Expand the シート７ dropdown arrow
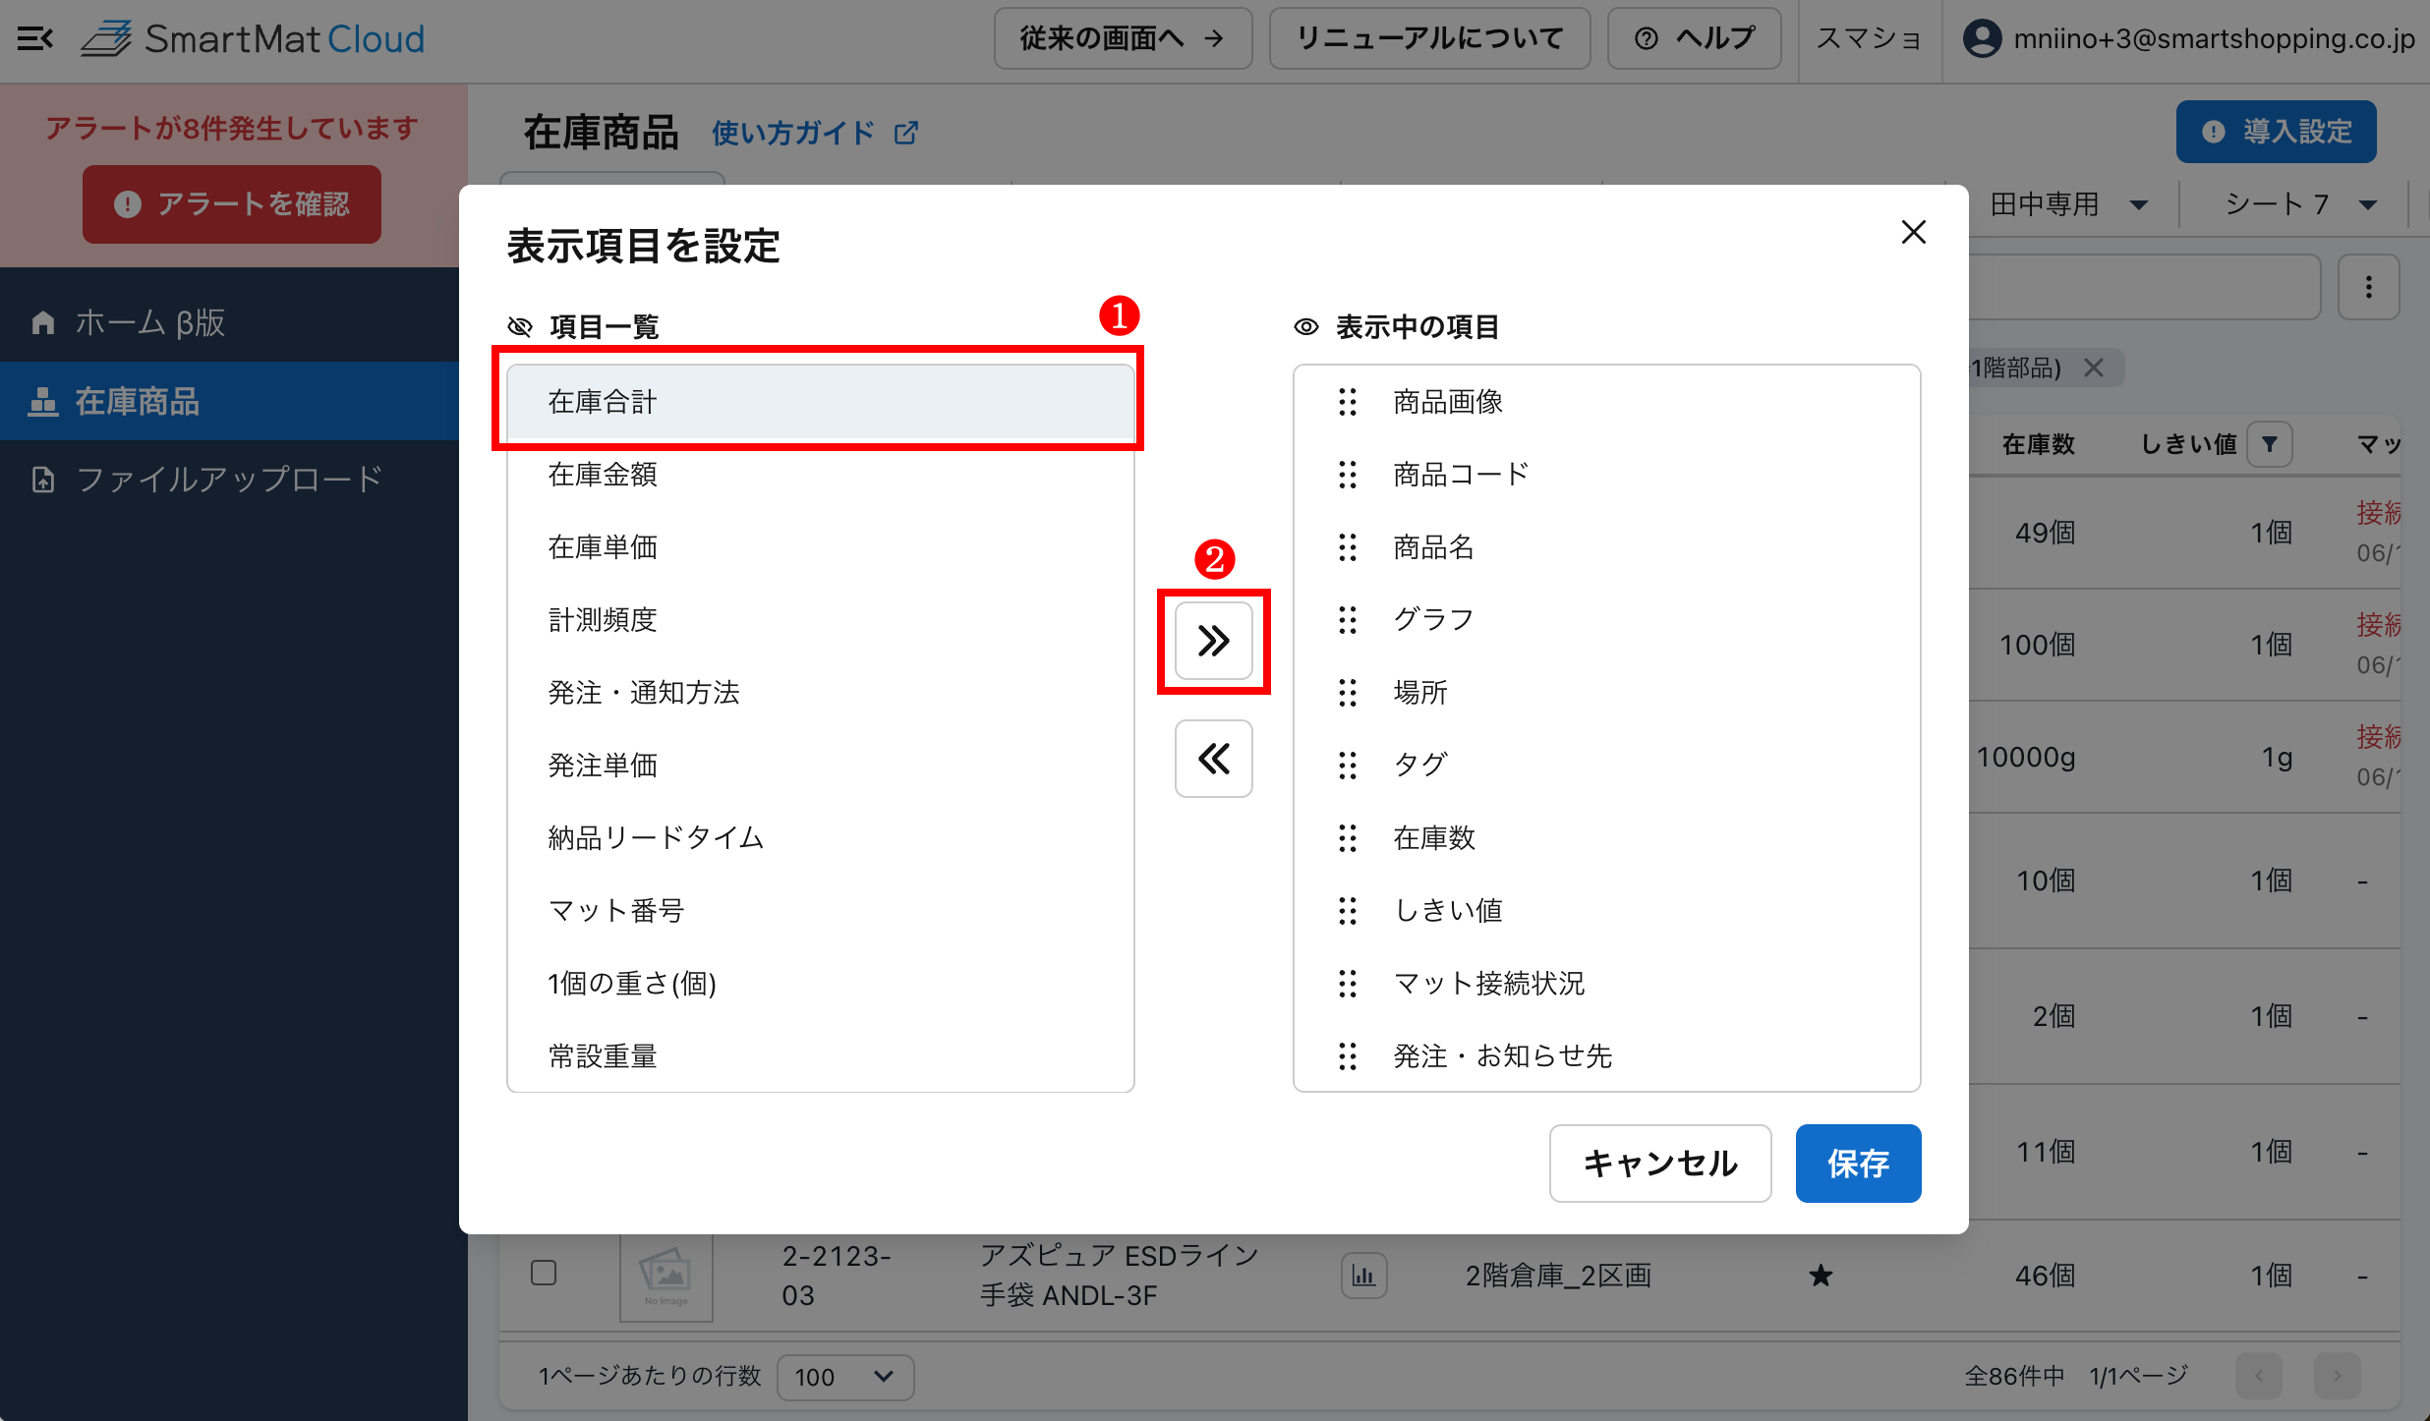This screenshot has height=1421, width=2430. (x=2368, y=204)
